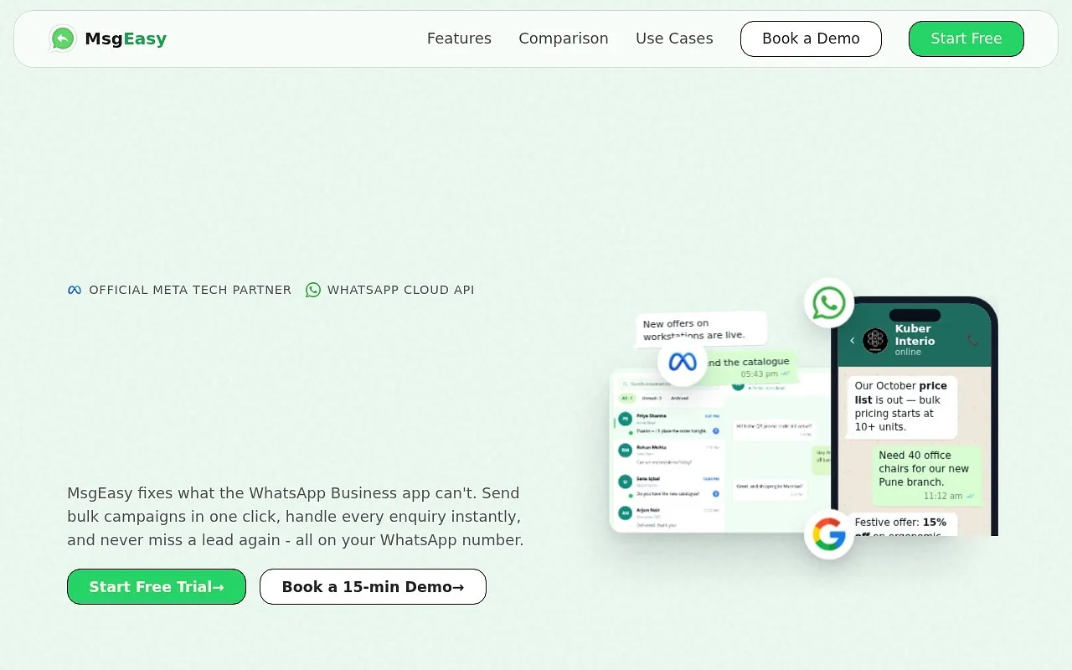Click Start Free Trial button
Viewport: 1072px width, 670px height.
(157, 586)
